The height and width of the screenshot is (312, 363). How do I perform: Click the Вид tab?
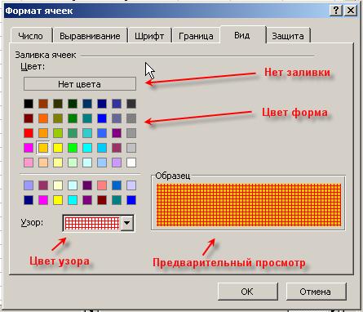242,35
